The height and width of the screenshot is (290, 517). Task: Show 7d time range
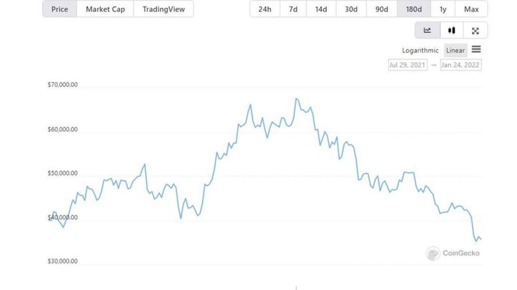point(293,9)
